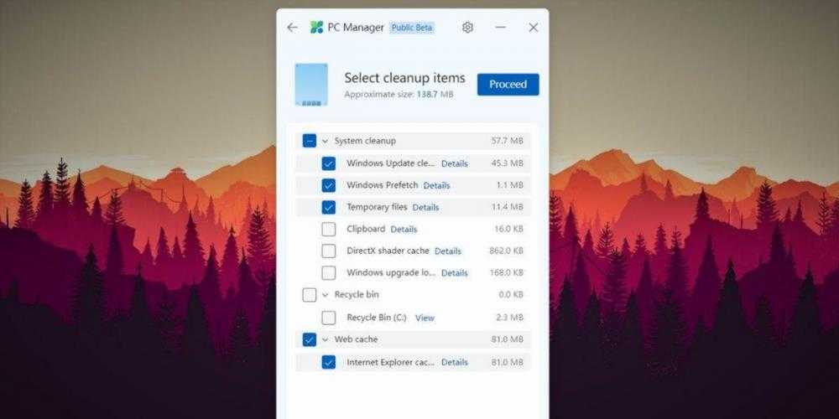Click the Recycle bin group label
The image size is (839, 419).
click(357, 294)
